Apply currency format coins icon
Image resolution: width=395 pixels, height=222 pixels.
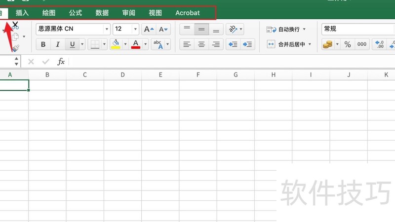click(x=327, y=44)
